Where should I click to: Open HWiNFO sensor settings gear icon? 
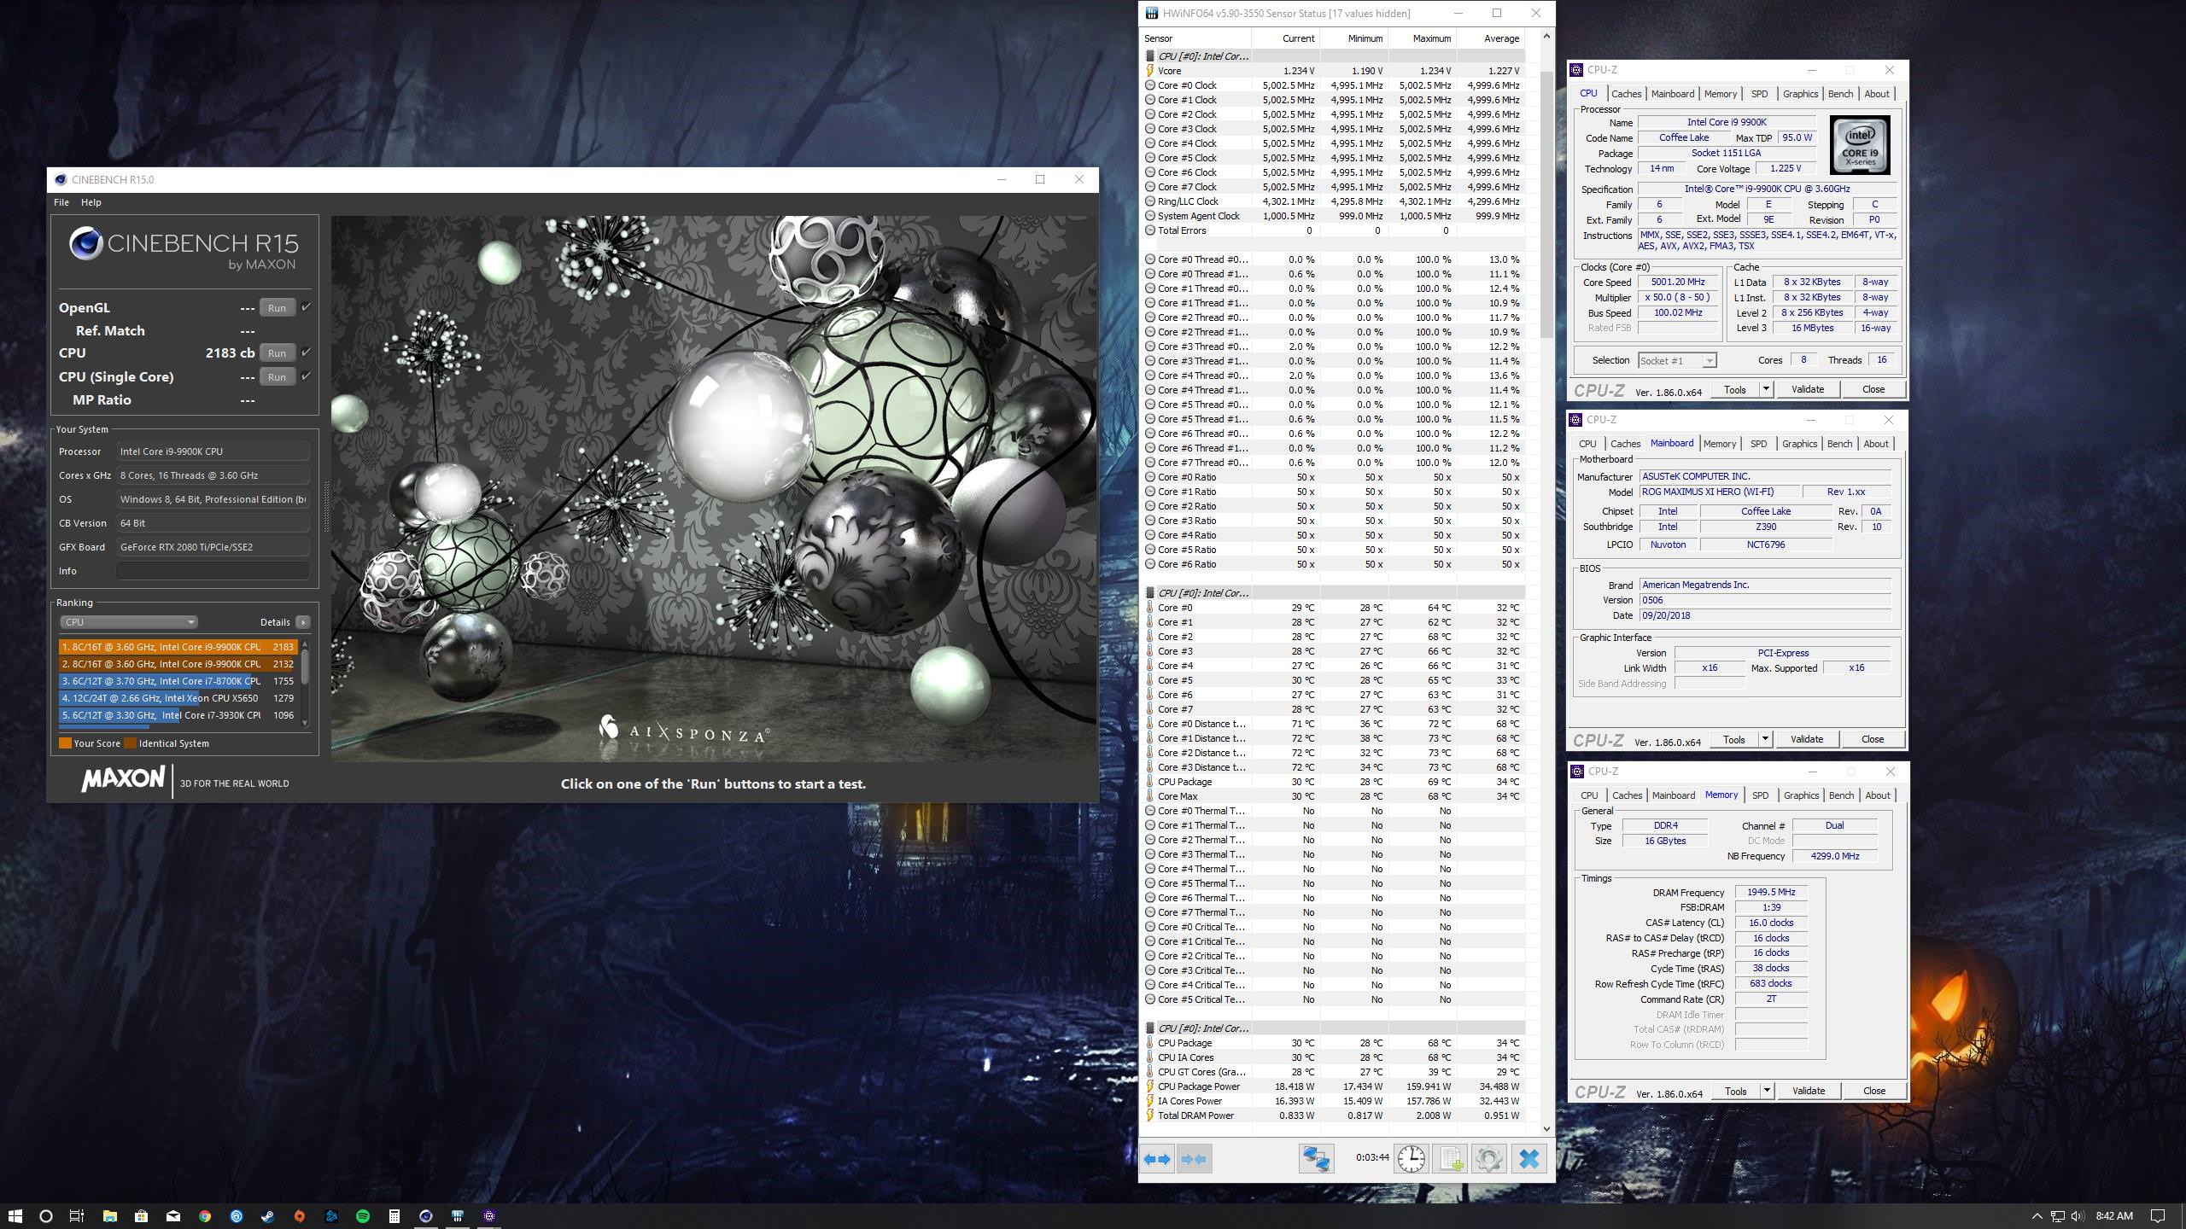click(1488, 1159)
